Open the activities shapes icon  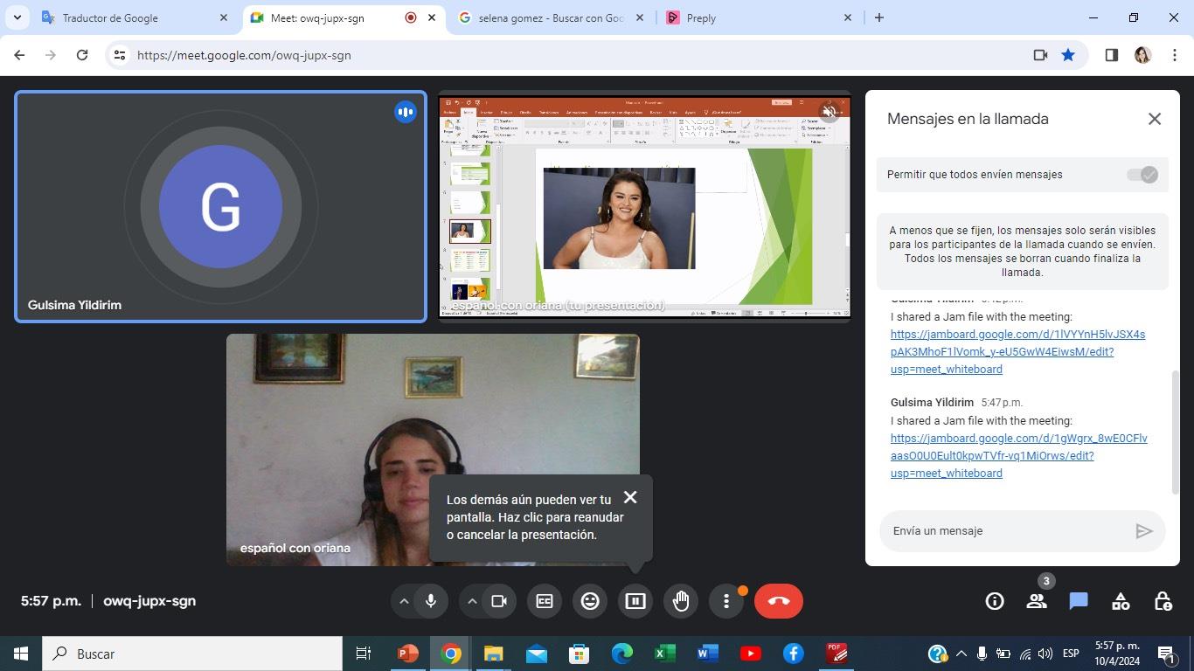pos(1121,601)
